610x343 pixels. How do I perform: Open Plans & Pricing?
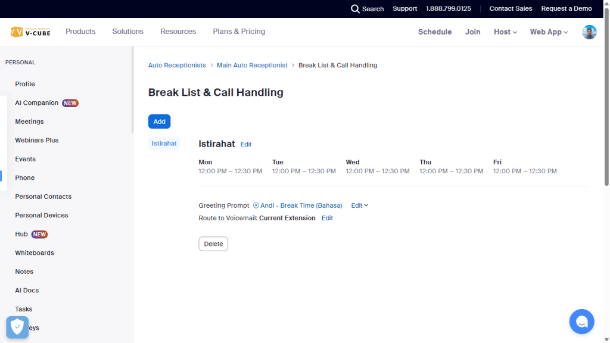pos(238,31)
